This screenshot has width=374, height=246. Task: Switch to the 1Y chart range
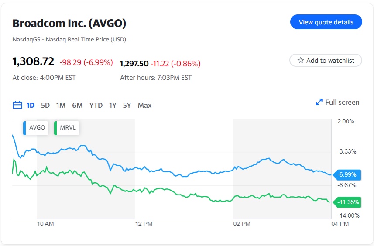pyautogui.click(x=113, y=105)
